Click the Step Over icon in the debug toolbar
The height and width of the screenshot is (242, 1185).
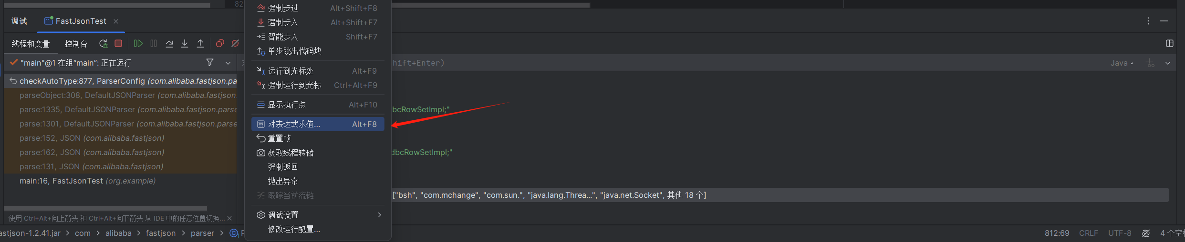[169, 44]
